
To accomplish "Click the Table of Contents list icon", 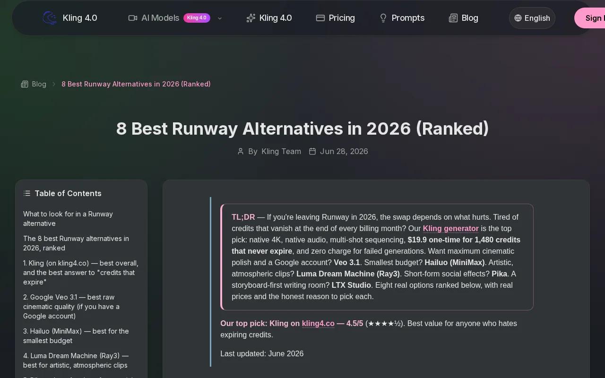I will tap(27, 193).
